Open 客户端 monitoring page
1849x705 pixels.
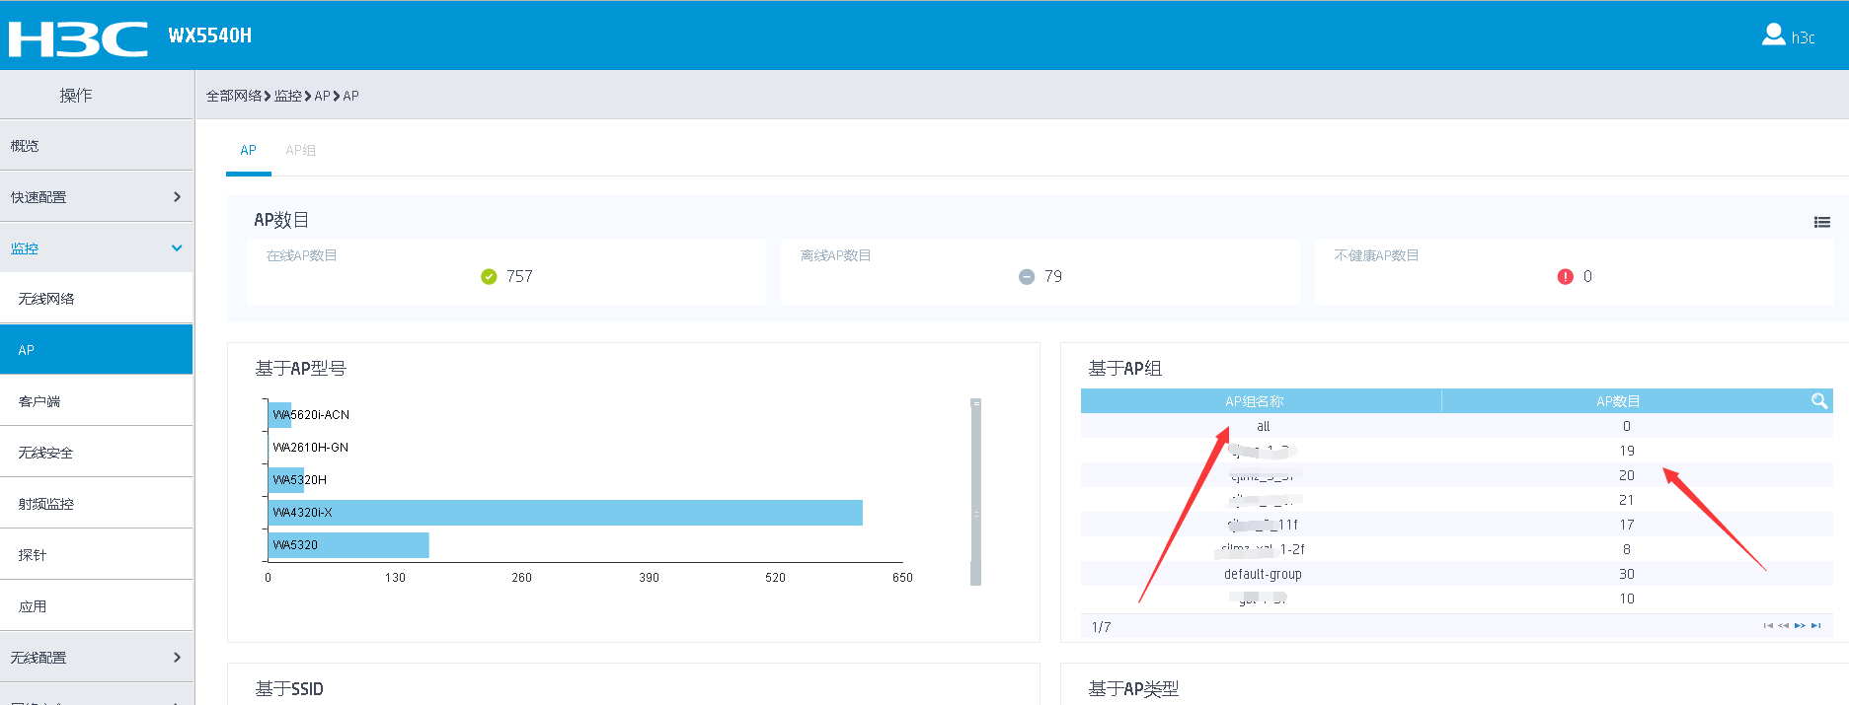(97, 400)
